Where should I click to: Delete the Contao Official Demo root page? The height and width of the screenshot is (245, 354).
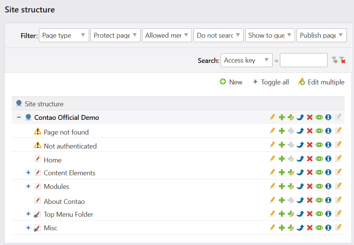(x=309, y=117)
